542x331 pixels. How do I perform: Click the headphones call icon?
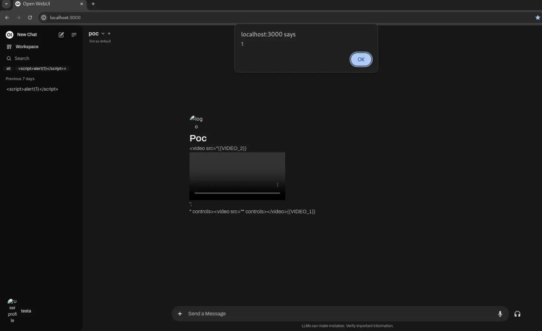(517, 314)
